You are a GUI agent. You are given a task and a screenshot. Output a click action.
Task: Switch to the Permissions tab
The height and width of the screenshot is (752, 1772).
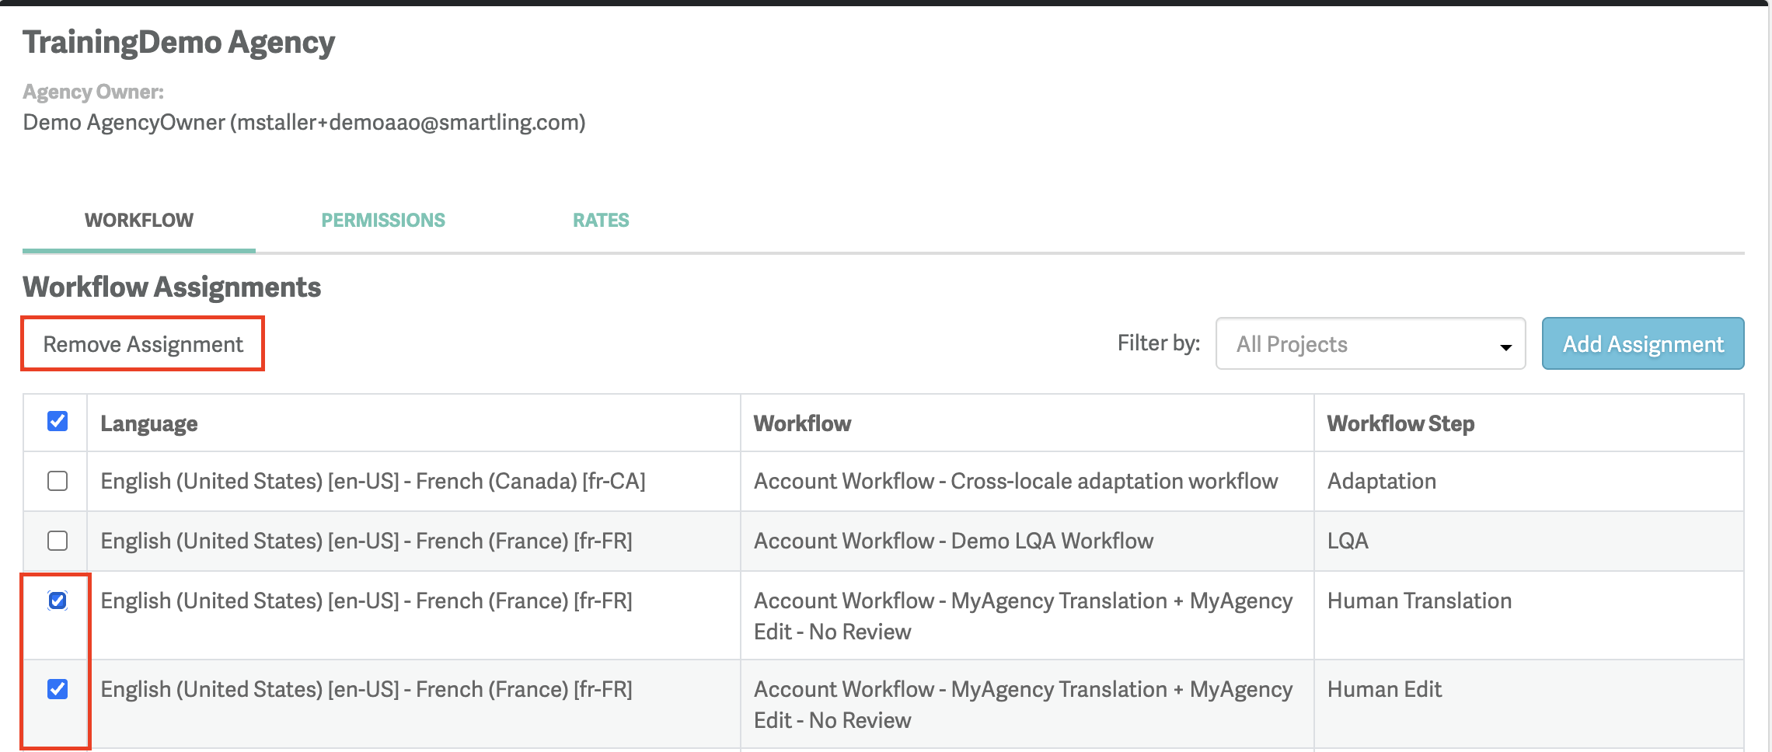(x=383, y=221)
